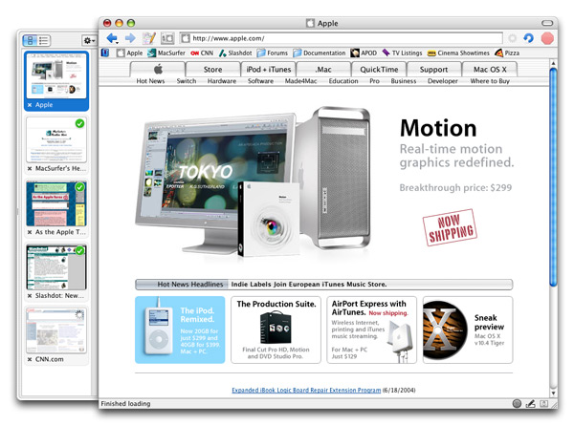Click the Developer subnav link

click(x=443, y=81)
